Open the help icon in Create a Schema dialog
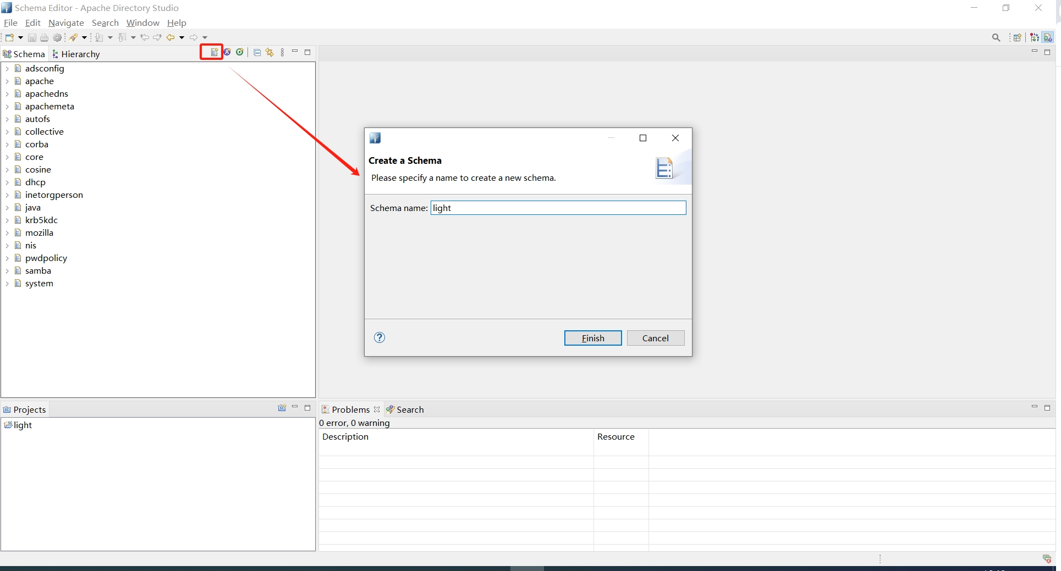 point(380,337)
